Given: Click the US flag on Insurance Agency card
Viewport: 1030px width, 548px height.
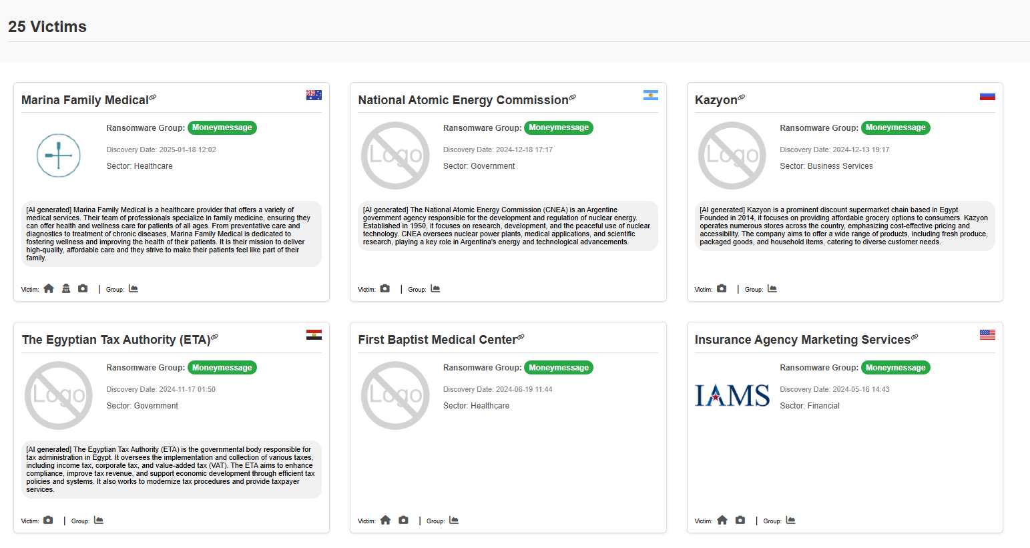Looking at the screenshot, I should (987, 334).
